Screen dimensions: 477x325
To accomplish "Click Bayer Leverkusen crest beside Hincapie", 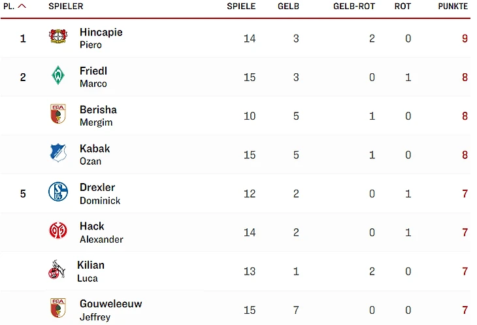I will [x=58, y=37].
